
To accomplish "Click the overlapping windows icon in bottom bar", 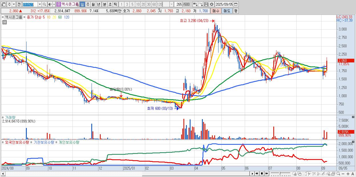I will tap(299, 174).
